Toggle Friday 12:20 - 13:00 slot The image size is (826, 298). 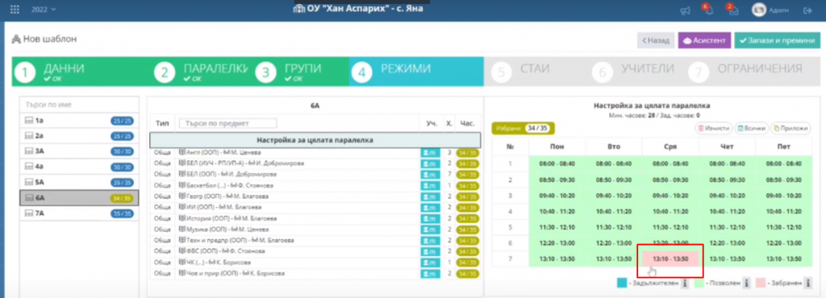coord(784,242)
